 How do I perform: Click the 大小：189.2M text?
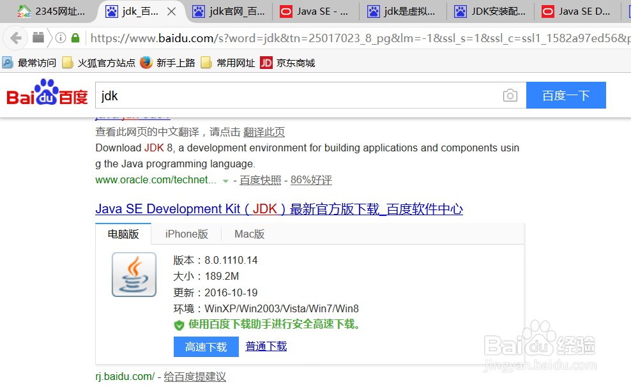206,277
